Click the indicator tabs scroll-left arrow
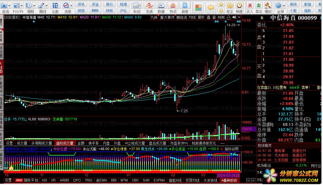Viewport: 323px width, 185px height. point(249,180)
